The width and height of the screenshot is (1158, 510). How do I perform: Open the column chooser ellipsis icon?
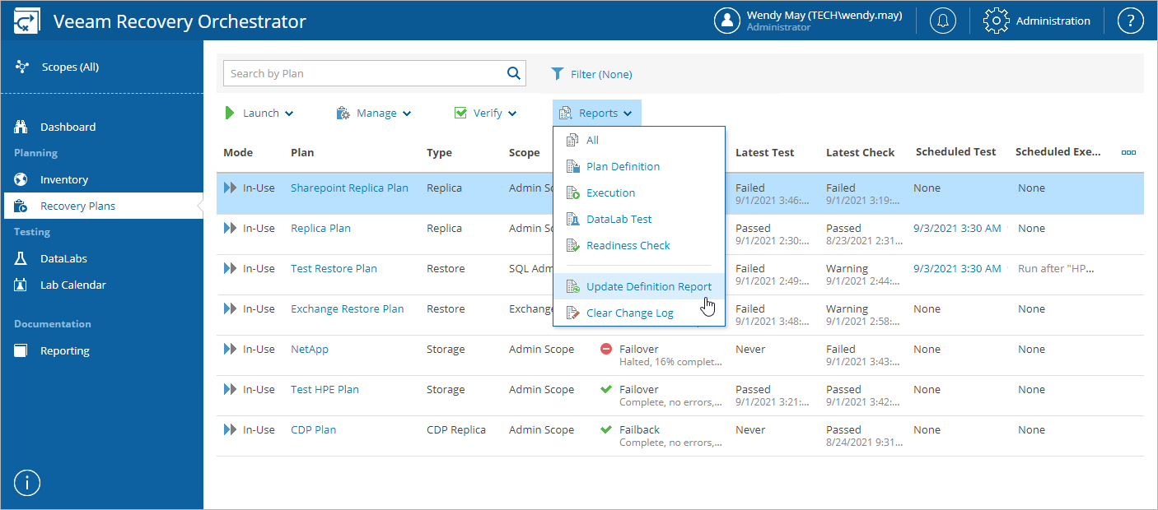(x=1128, y=152)
